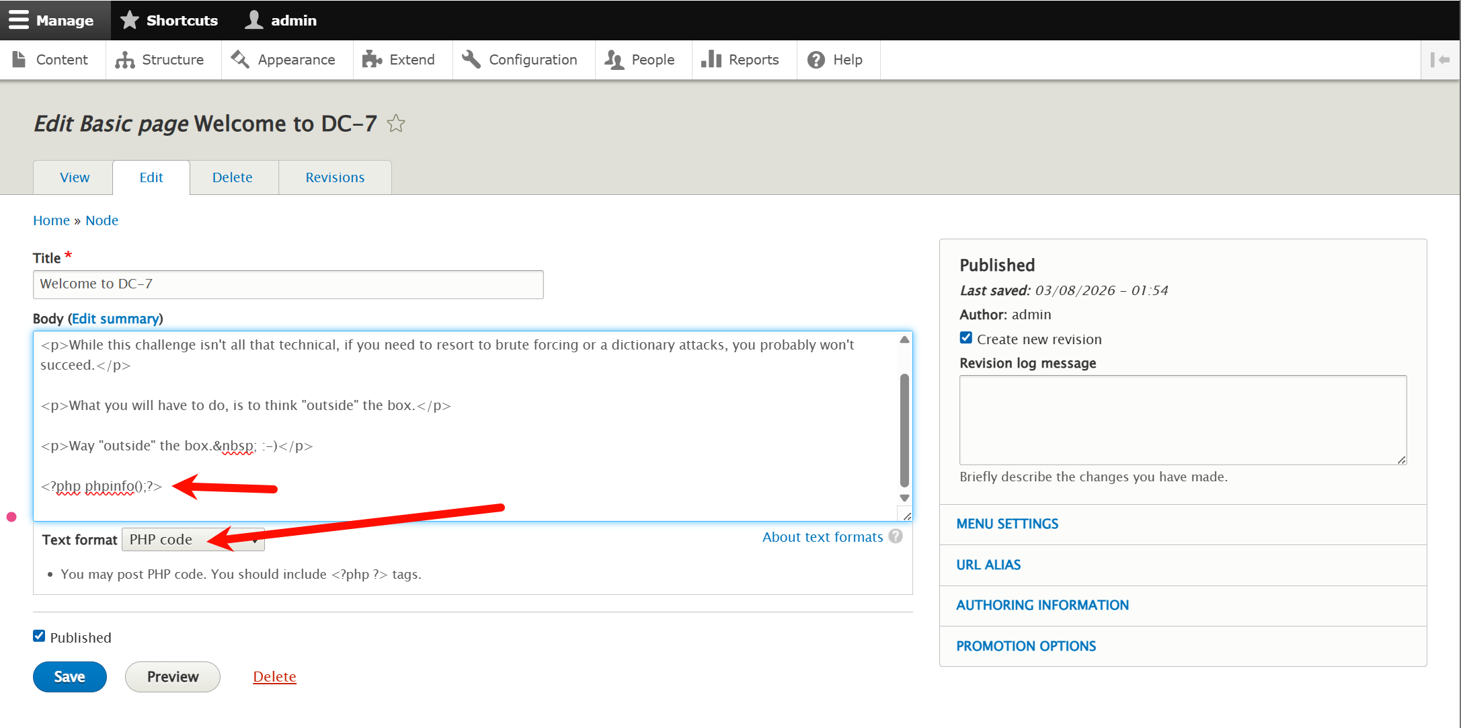1461x728 pixels.
Task: Switch to the Revisions tab
Action: tap(335, 177)
